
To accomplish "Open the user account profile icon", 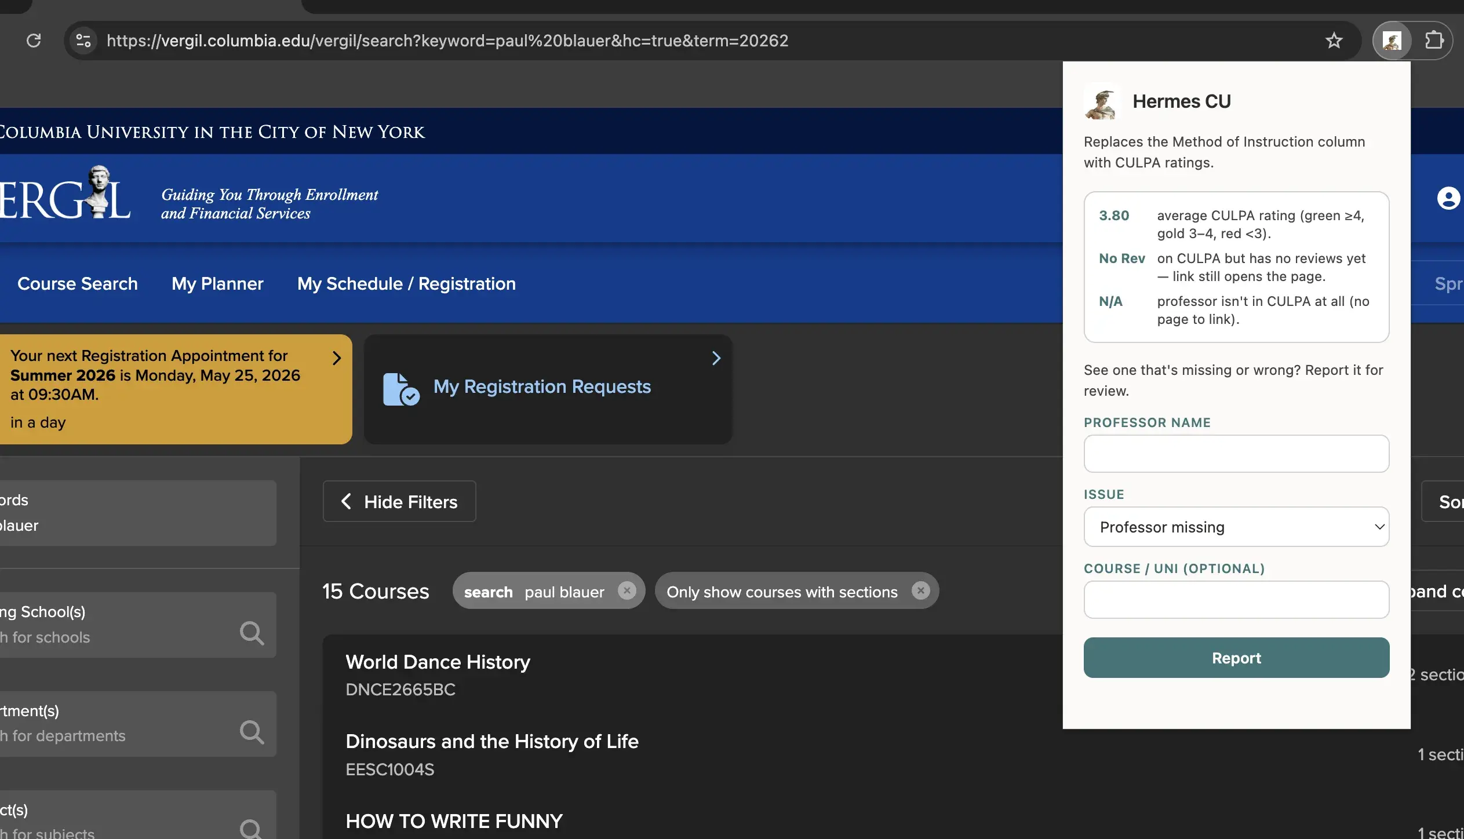I will (1448, 198).
